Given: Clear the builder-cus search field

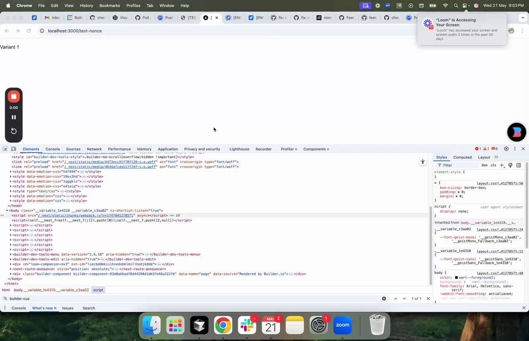Looking at the screenshot, I should [384, 299].
